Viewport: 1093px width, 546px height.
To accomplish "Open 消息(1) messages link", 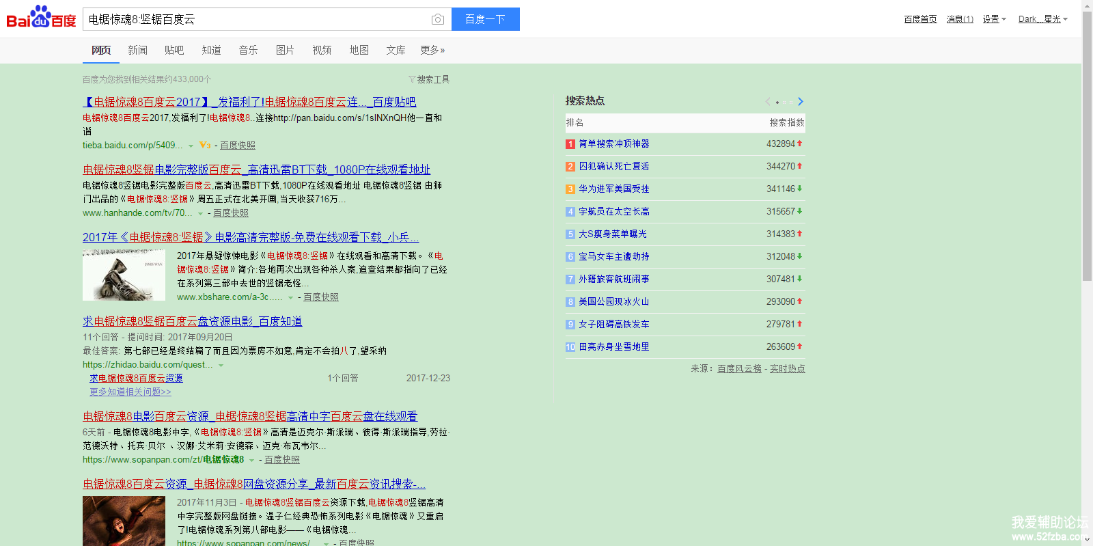I will point(960,19).
